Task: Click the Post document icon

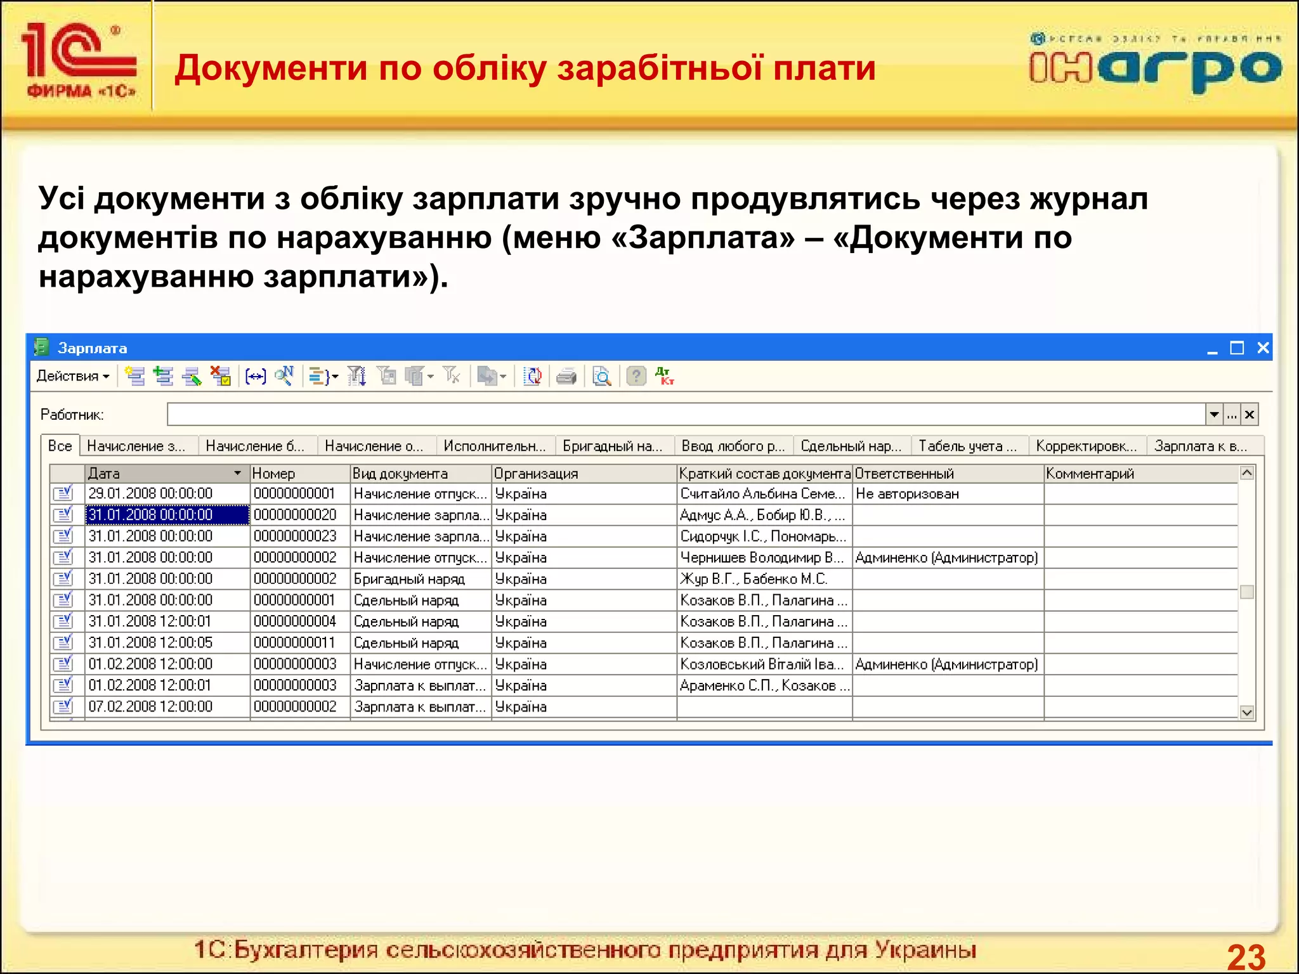Action: pos(319,377)
